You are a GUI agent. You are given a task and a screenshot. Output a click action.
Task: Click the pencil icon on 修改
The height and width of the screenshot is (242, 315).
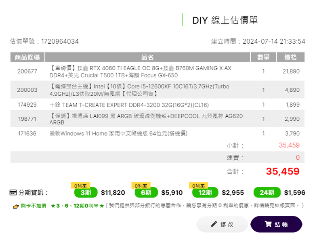click(214, 224)
